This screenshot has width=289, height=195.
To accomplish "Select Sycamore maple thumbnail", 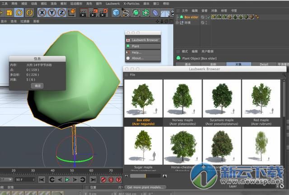I will coord(222,98).
